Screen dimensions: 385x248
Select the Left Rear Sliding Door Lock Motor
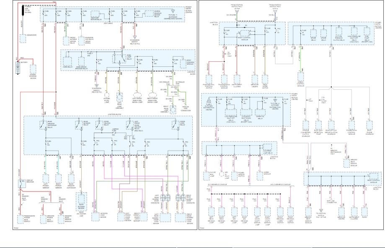[x=165, y=218]
